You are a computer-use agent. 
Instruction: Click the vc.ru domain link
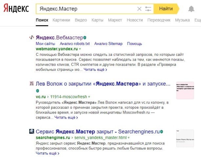pyautogui.click(x=41, y=97)
